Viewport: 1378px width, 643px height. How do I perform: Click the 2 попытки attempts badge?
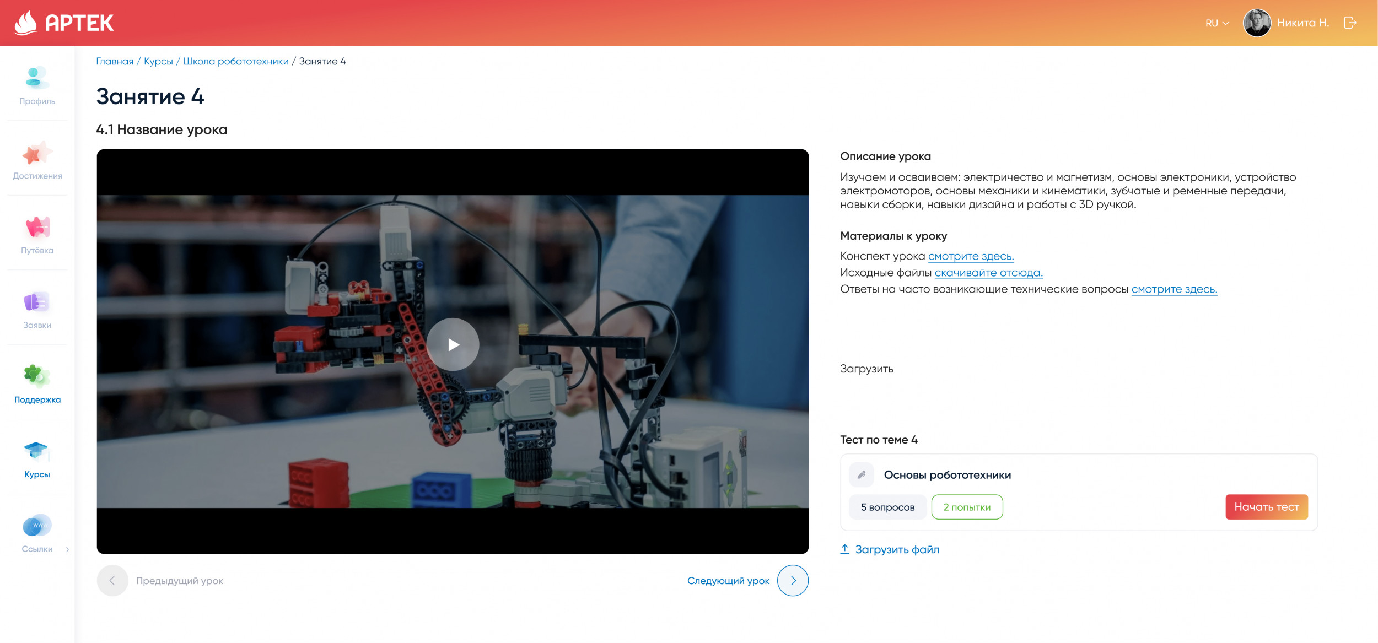pyautogui.click(x=967, y=507)
